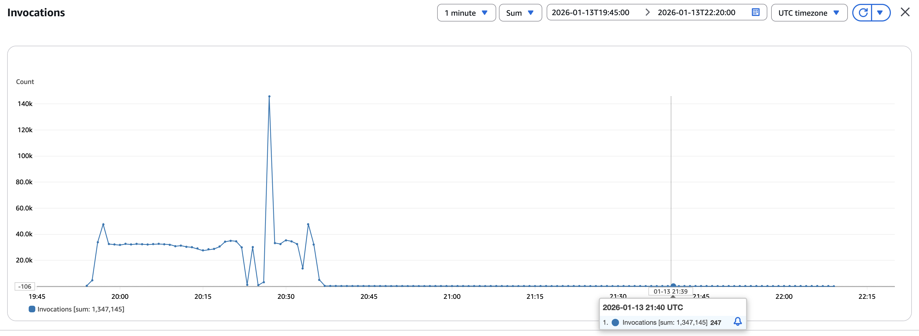The height and width of the screenshot is (336, 919).
Task: Open the calendar date picker icon
Action: coord(756,12)
